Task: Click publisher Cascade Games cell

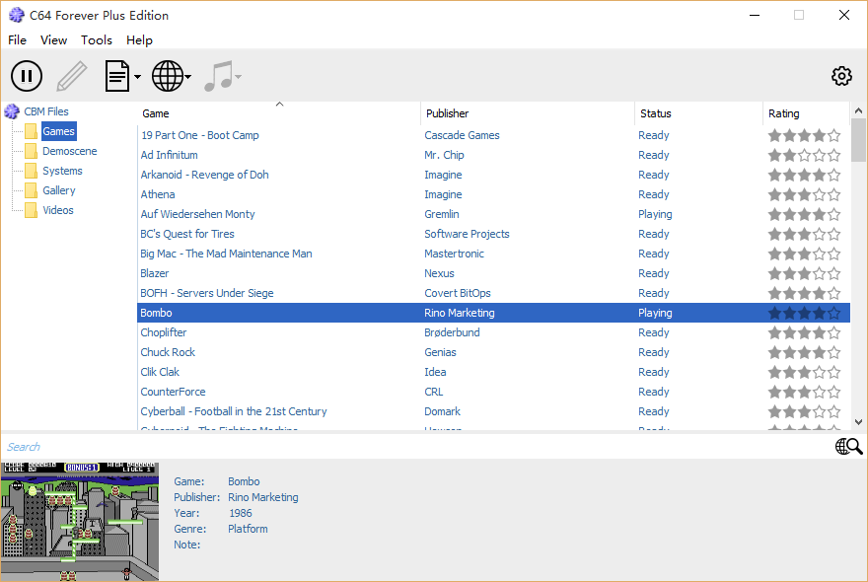Action: (x=462, y=135)
